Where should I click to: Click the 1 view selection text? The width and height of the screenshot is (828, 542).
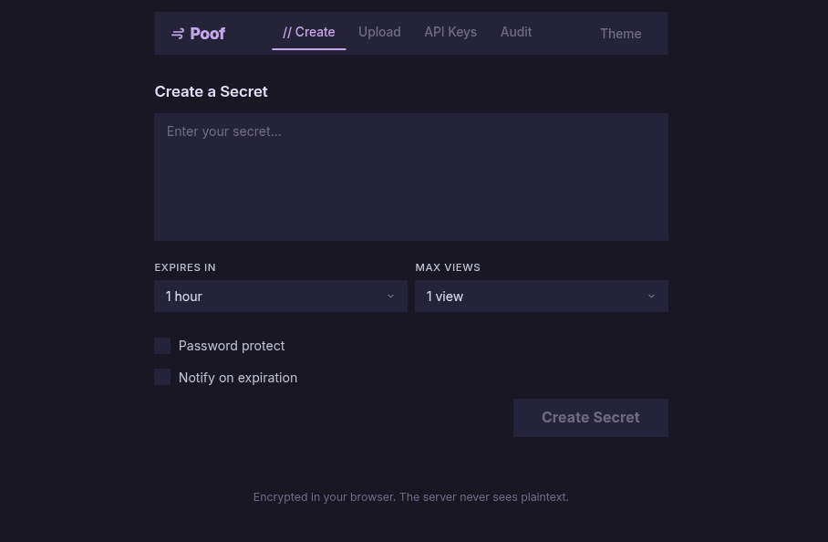pyautogui.click(x=445, y=297)
